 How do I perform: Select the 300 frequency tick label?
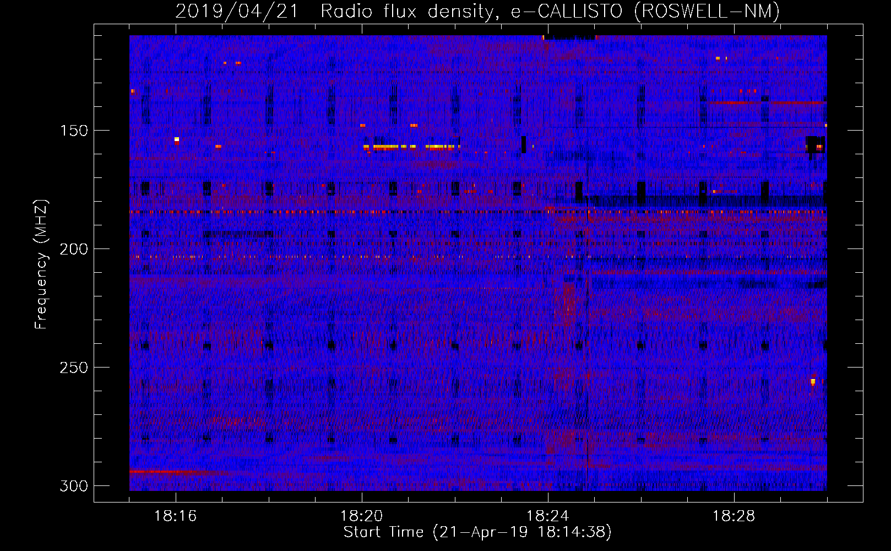point(74,486)
